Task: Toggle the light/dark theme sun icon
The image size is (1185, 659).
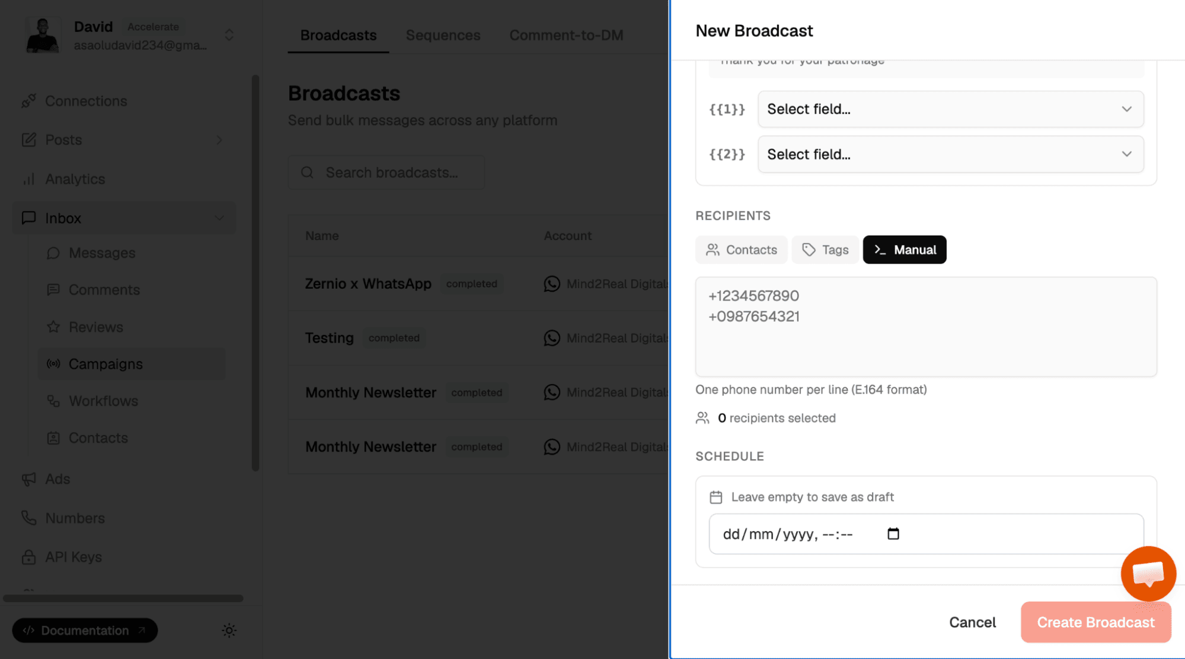Action: [229, 631]
